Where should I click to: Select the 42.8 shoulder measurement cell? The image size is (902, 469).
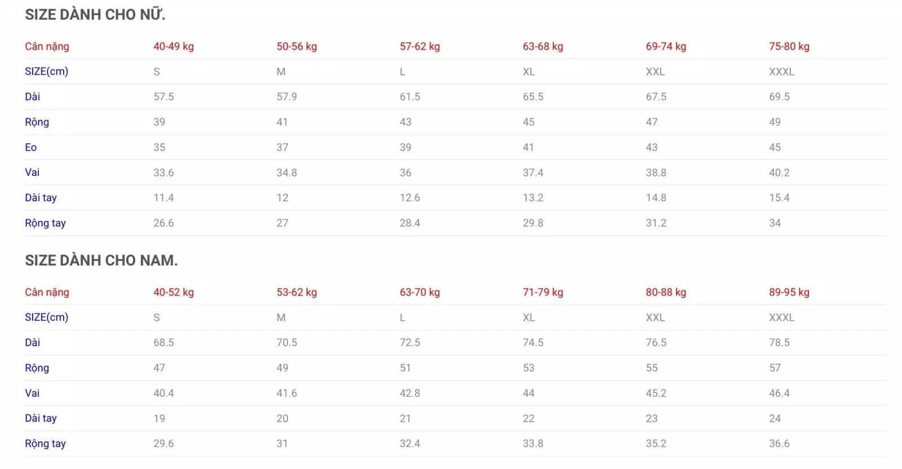tap(410, 393)
